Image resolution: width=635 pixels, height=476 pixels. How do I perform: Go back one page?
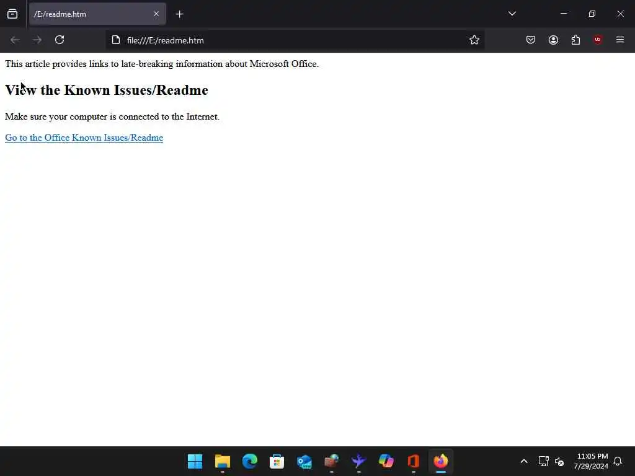pos(15,40)
